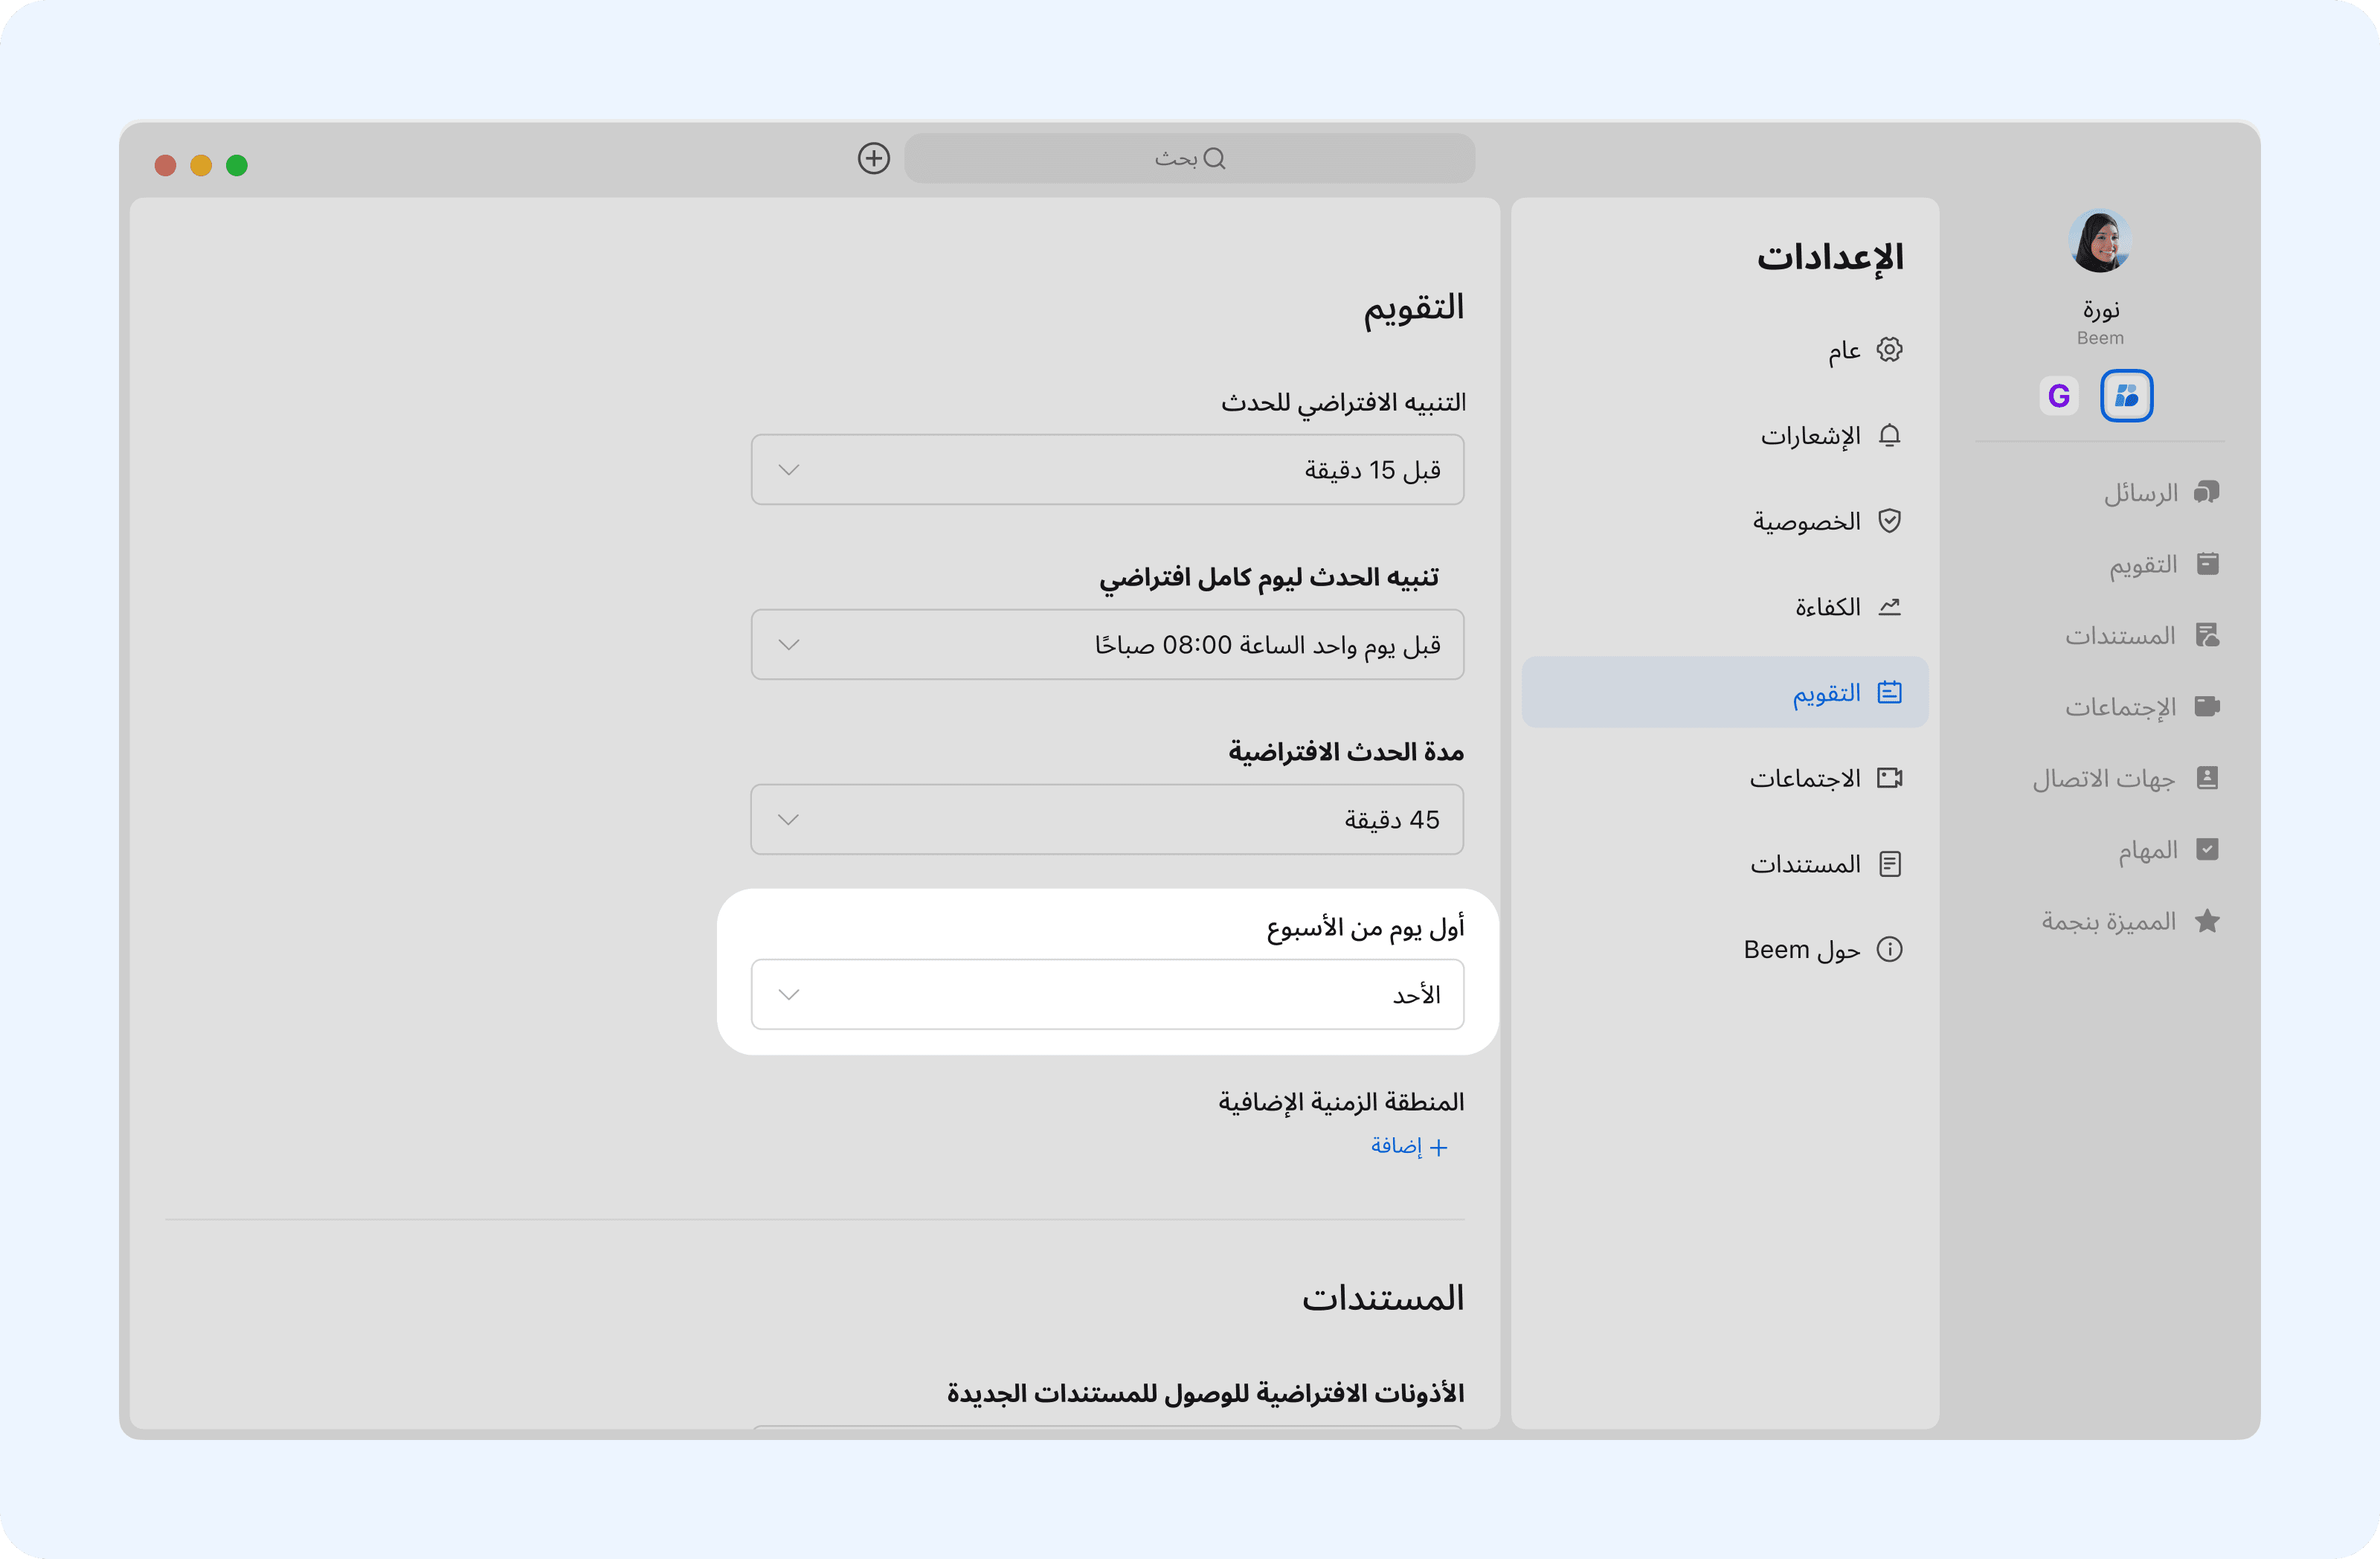Open Starred (المميزة بنجمة) in the sidebar

point(2130,921)
